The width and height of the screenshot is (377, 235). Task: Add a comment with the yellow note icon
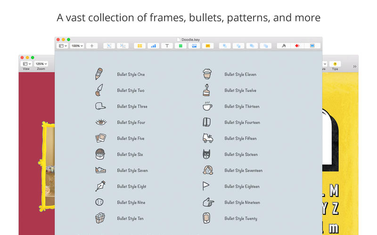(208, 46)
